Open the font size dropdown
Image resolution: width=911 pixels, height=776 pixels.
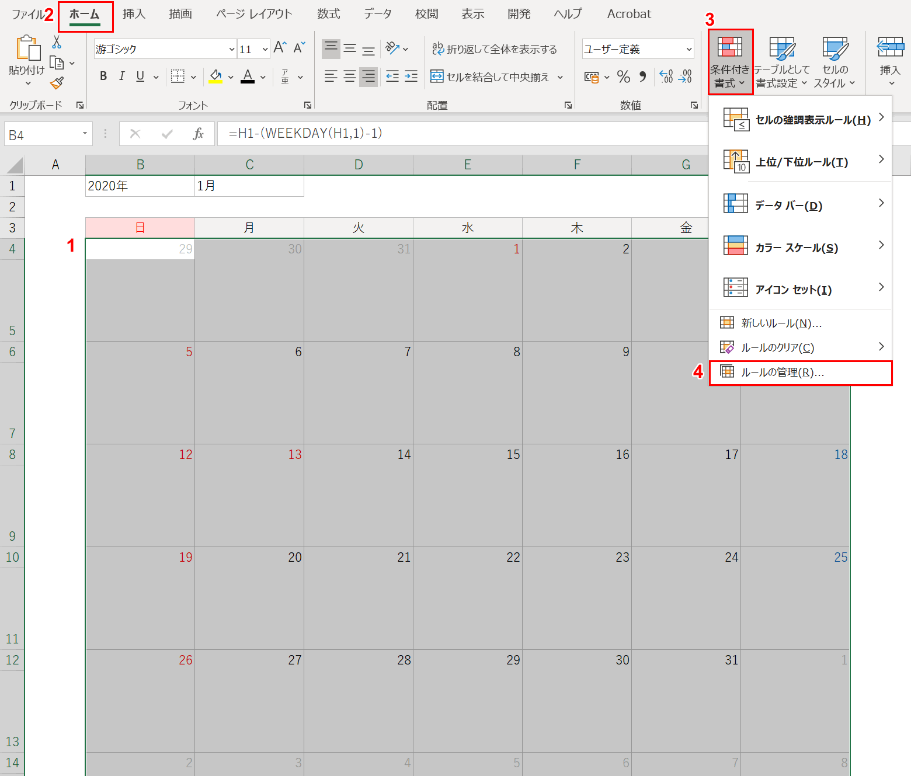265,49
